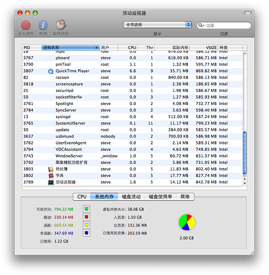Switch to the 系统内存 tab
269x275 pixels.
point(104,196)
